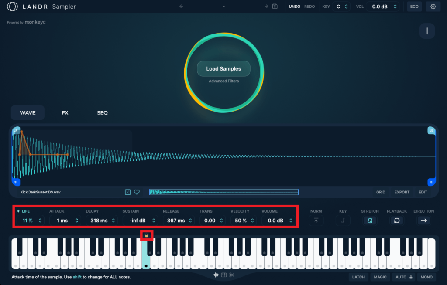Toggle the LATCH button
Image resolution: width=447 pixels, height=285 pixels.
tap(358, 277)
